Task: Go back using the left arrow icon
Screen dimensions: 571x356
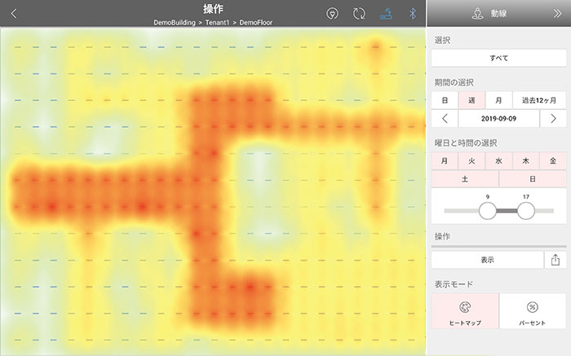Action: (14, 14)
